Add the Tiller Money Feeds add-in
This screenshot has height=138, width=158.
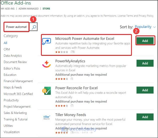pyautogui.click(x=145, y=117)
